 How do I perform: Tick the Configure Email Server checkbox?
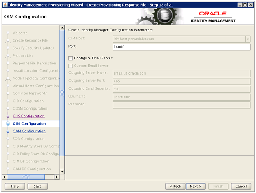(x=71, y=58)
